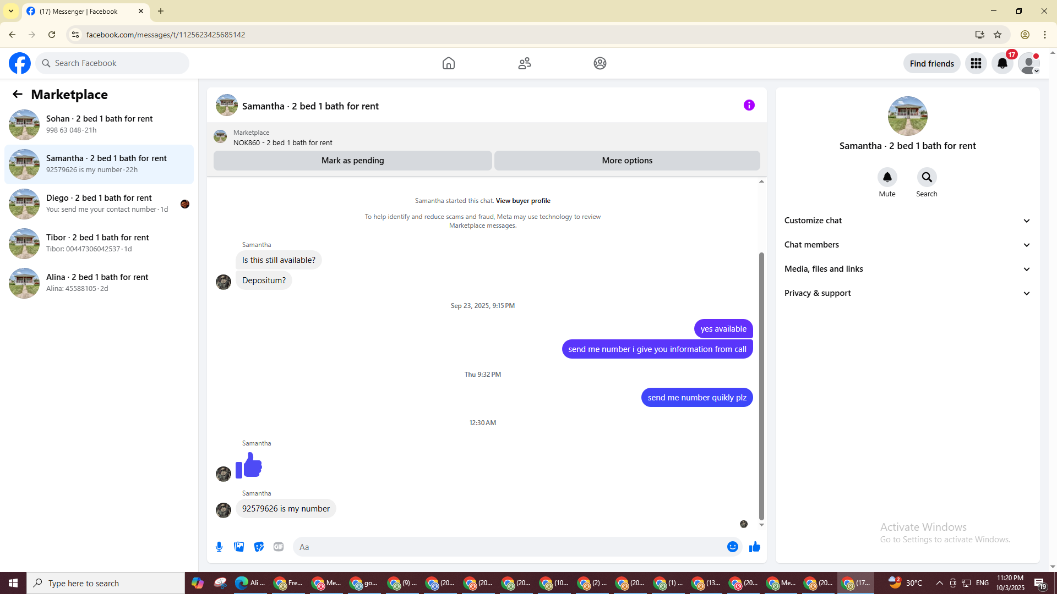Open the Windows notification center icon

pyautogui.click(x=1040, y=583)
